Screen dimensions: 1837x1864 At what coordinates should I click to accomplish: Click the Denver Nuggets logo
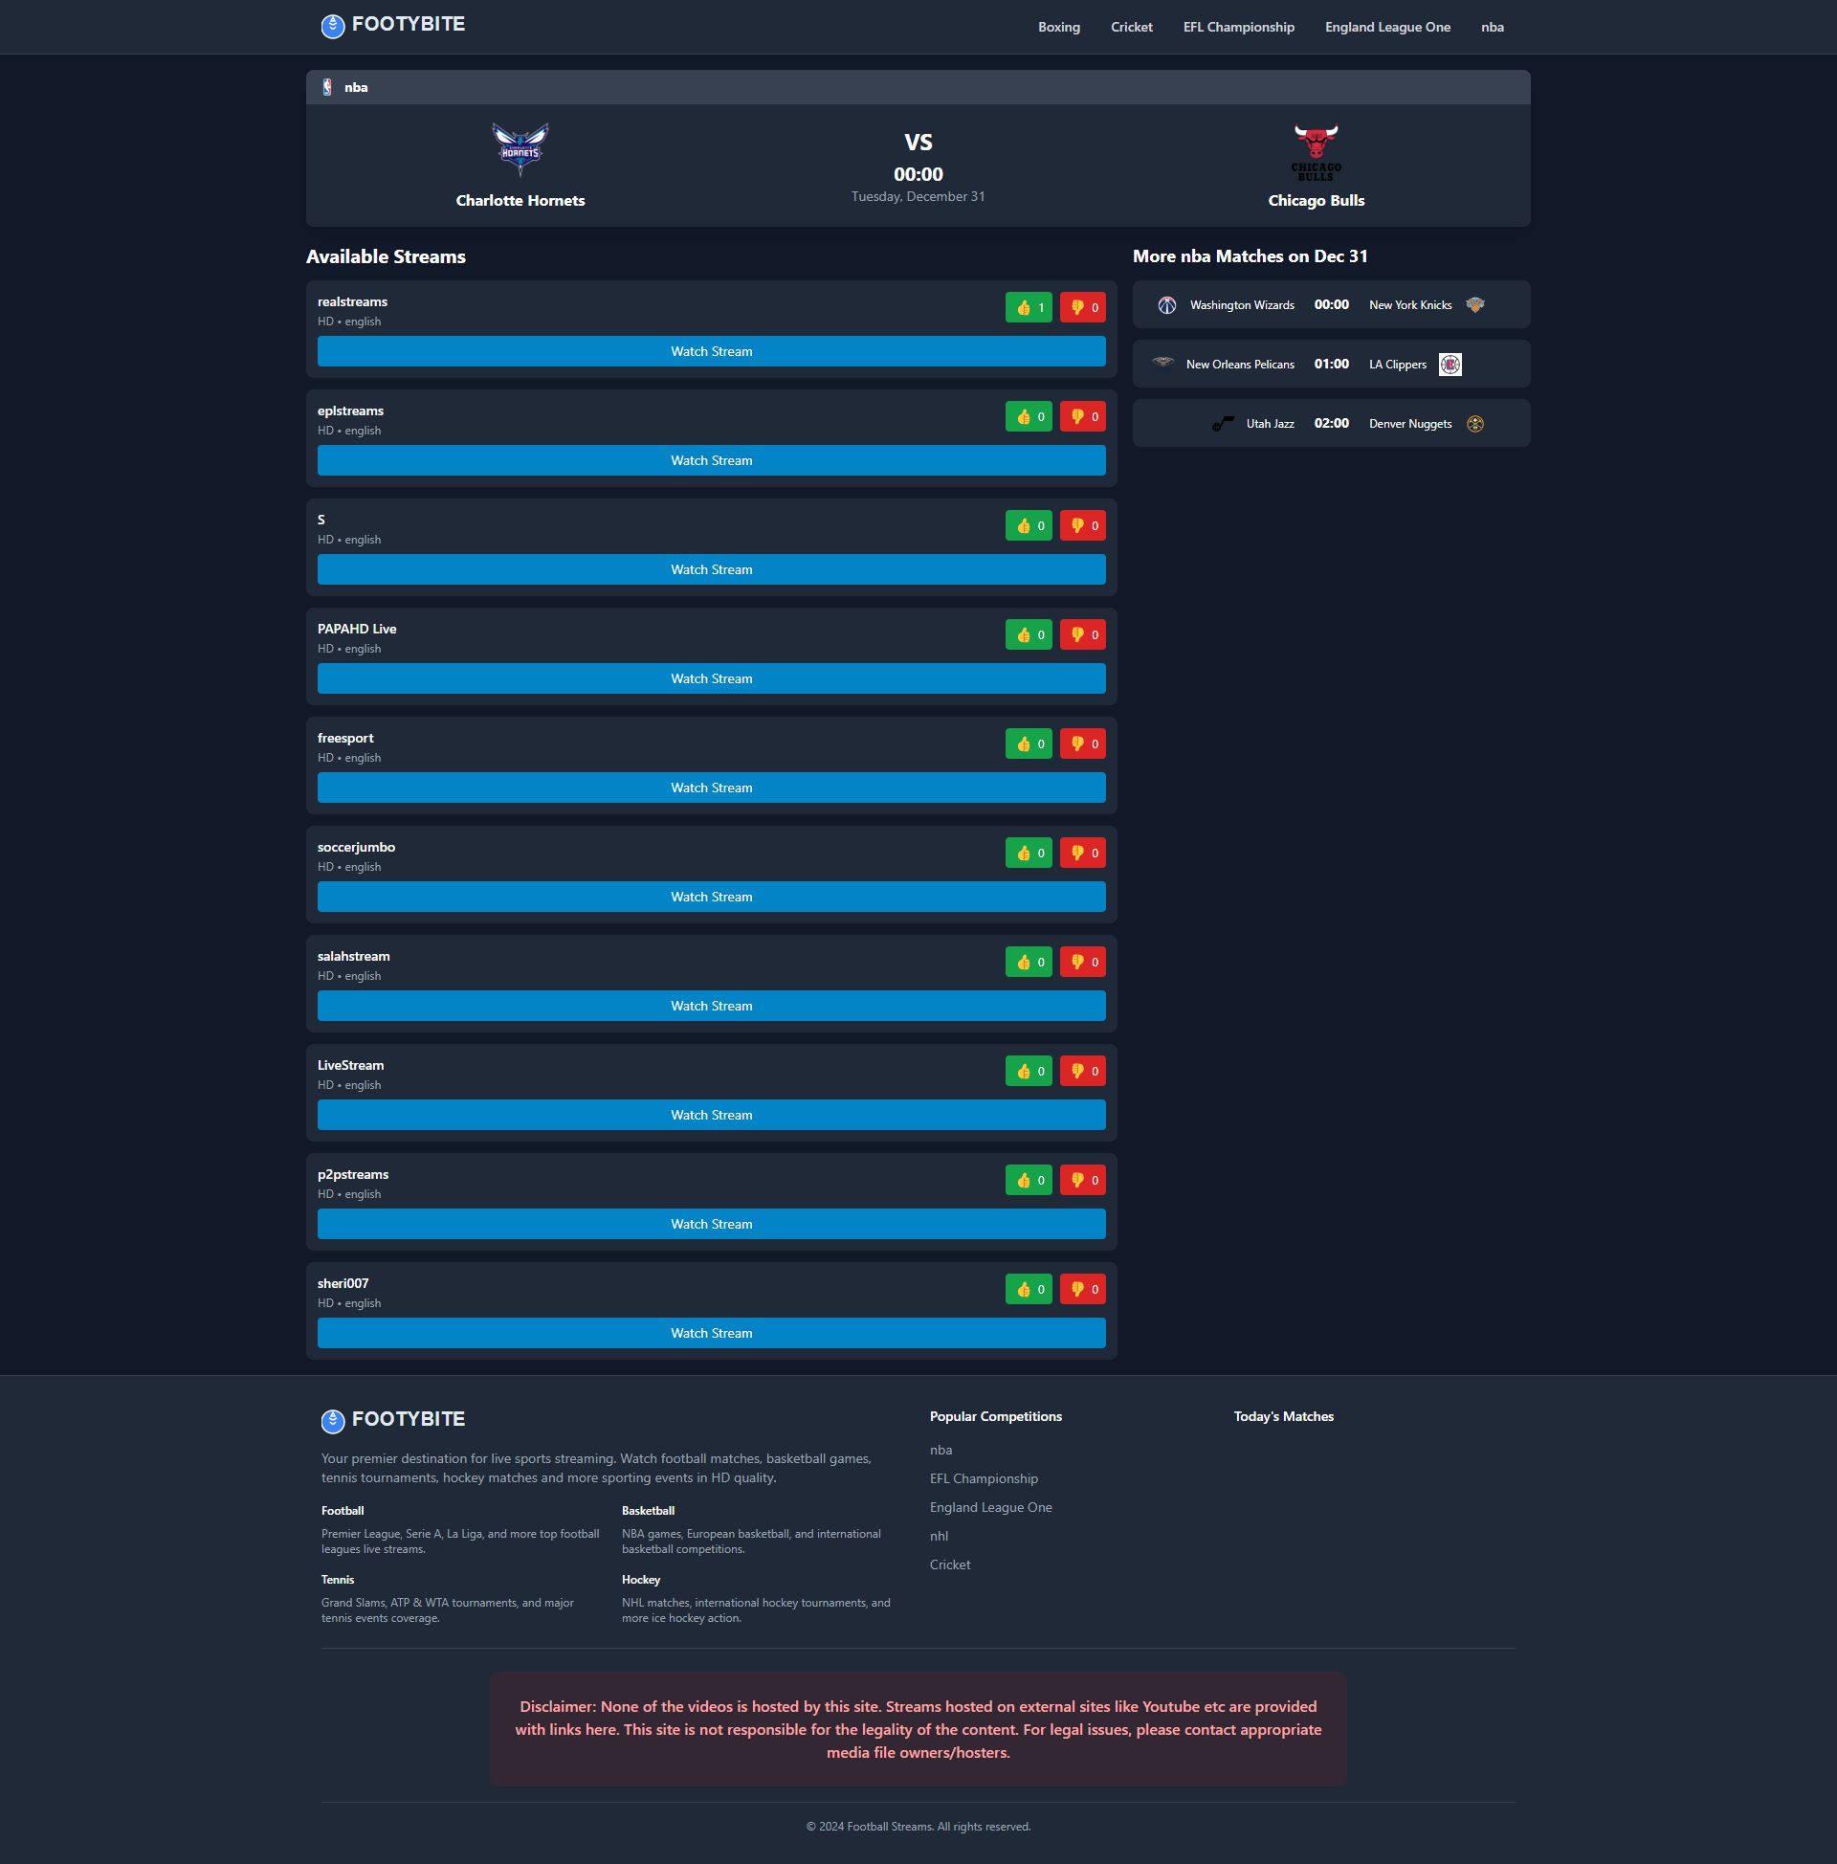click(x=1475, y=424)
